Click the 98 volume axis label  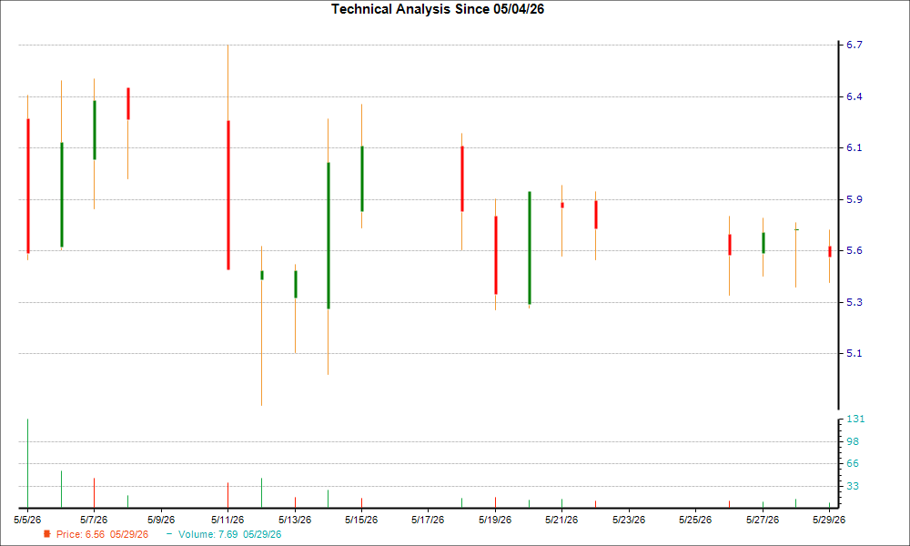853,441
